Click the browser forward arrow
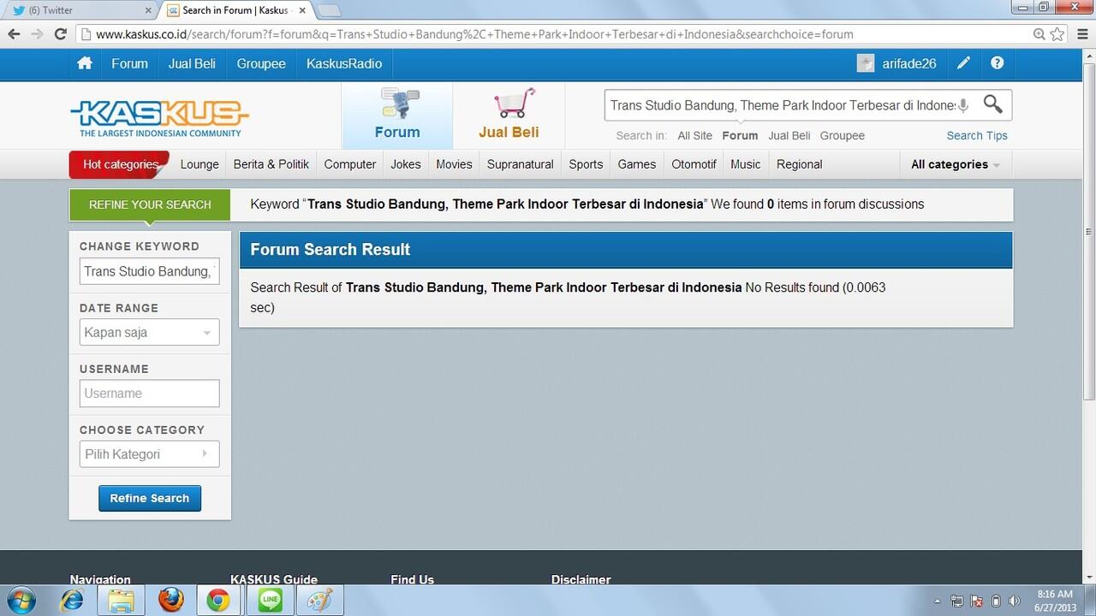This screenshot has width=1096, height=616. point(37,34)
